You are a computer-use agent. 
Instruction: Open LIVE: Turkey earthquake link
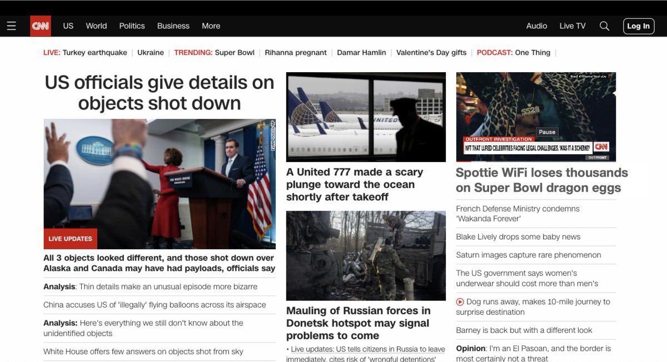(x=85, y=53)
